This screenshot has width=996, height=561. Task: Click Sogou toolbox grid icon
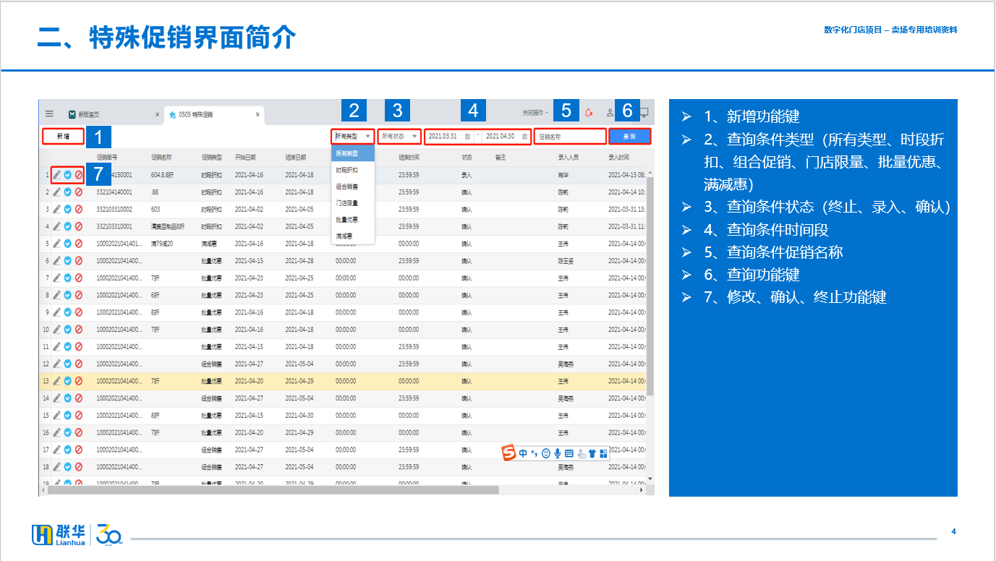tap(603, 453)
